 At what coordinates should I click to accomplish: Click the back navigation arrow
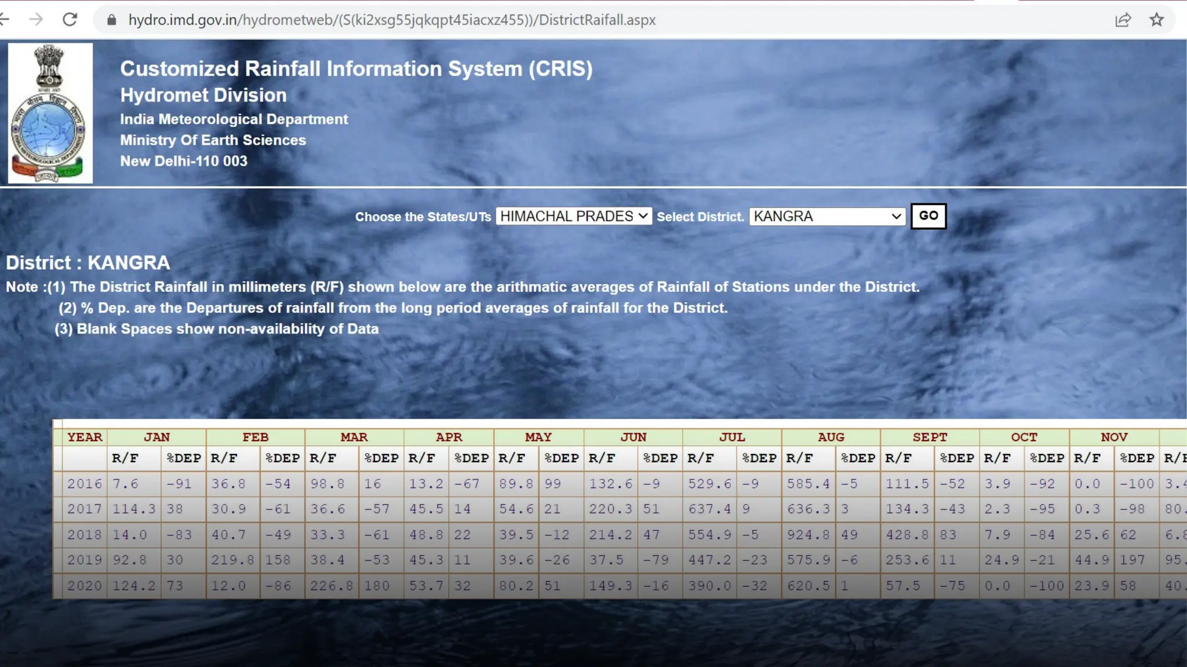tap(5, 20)
